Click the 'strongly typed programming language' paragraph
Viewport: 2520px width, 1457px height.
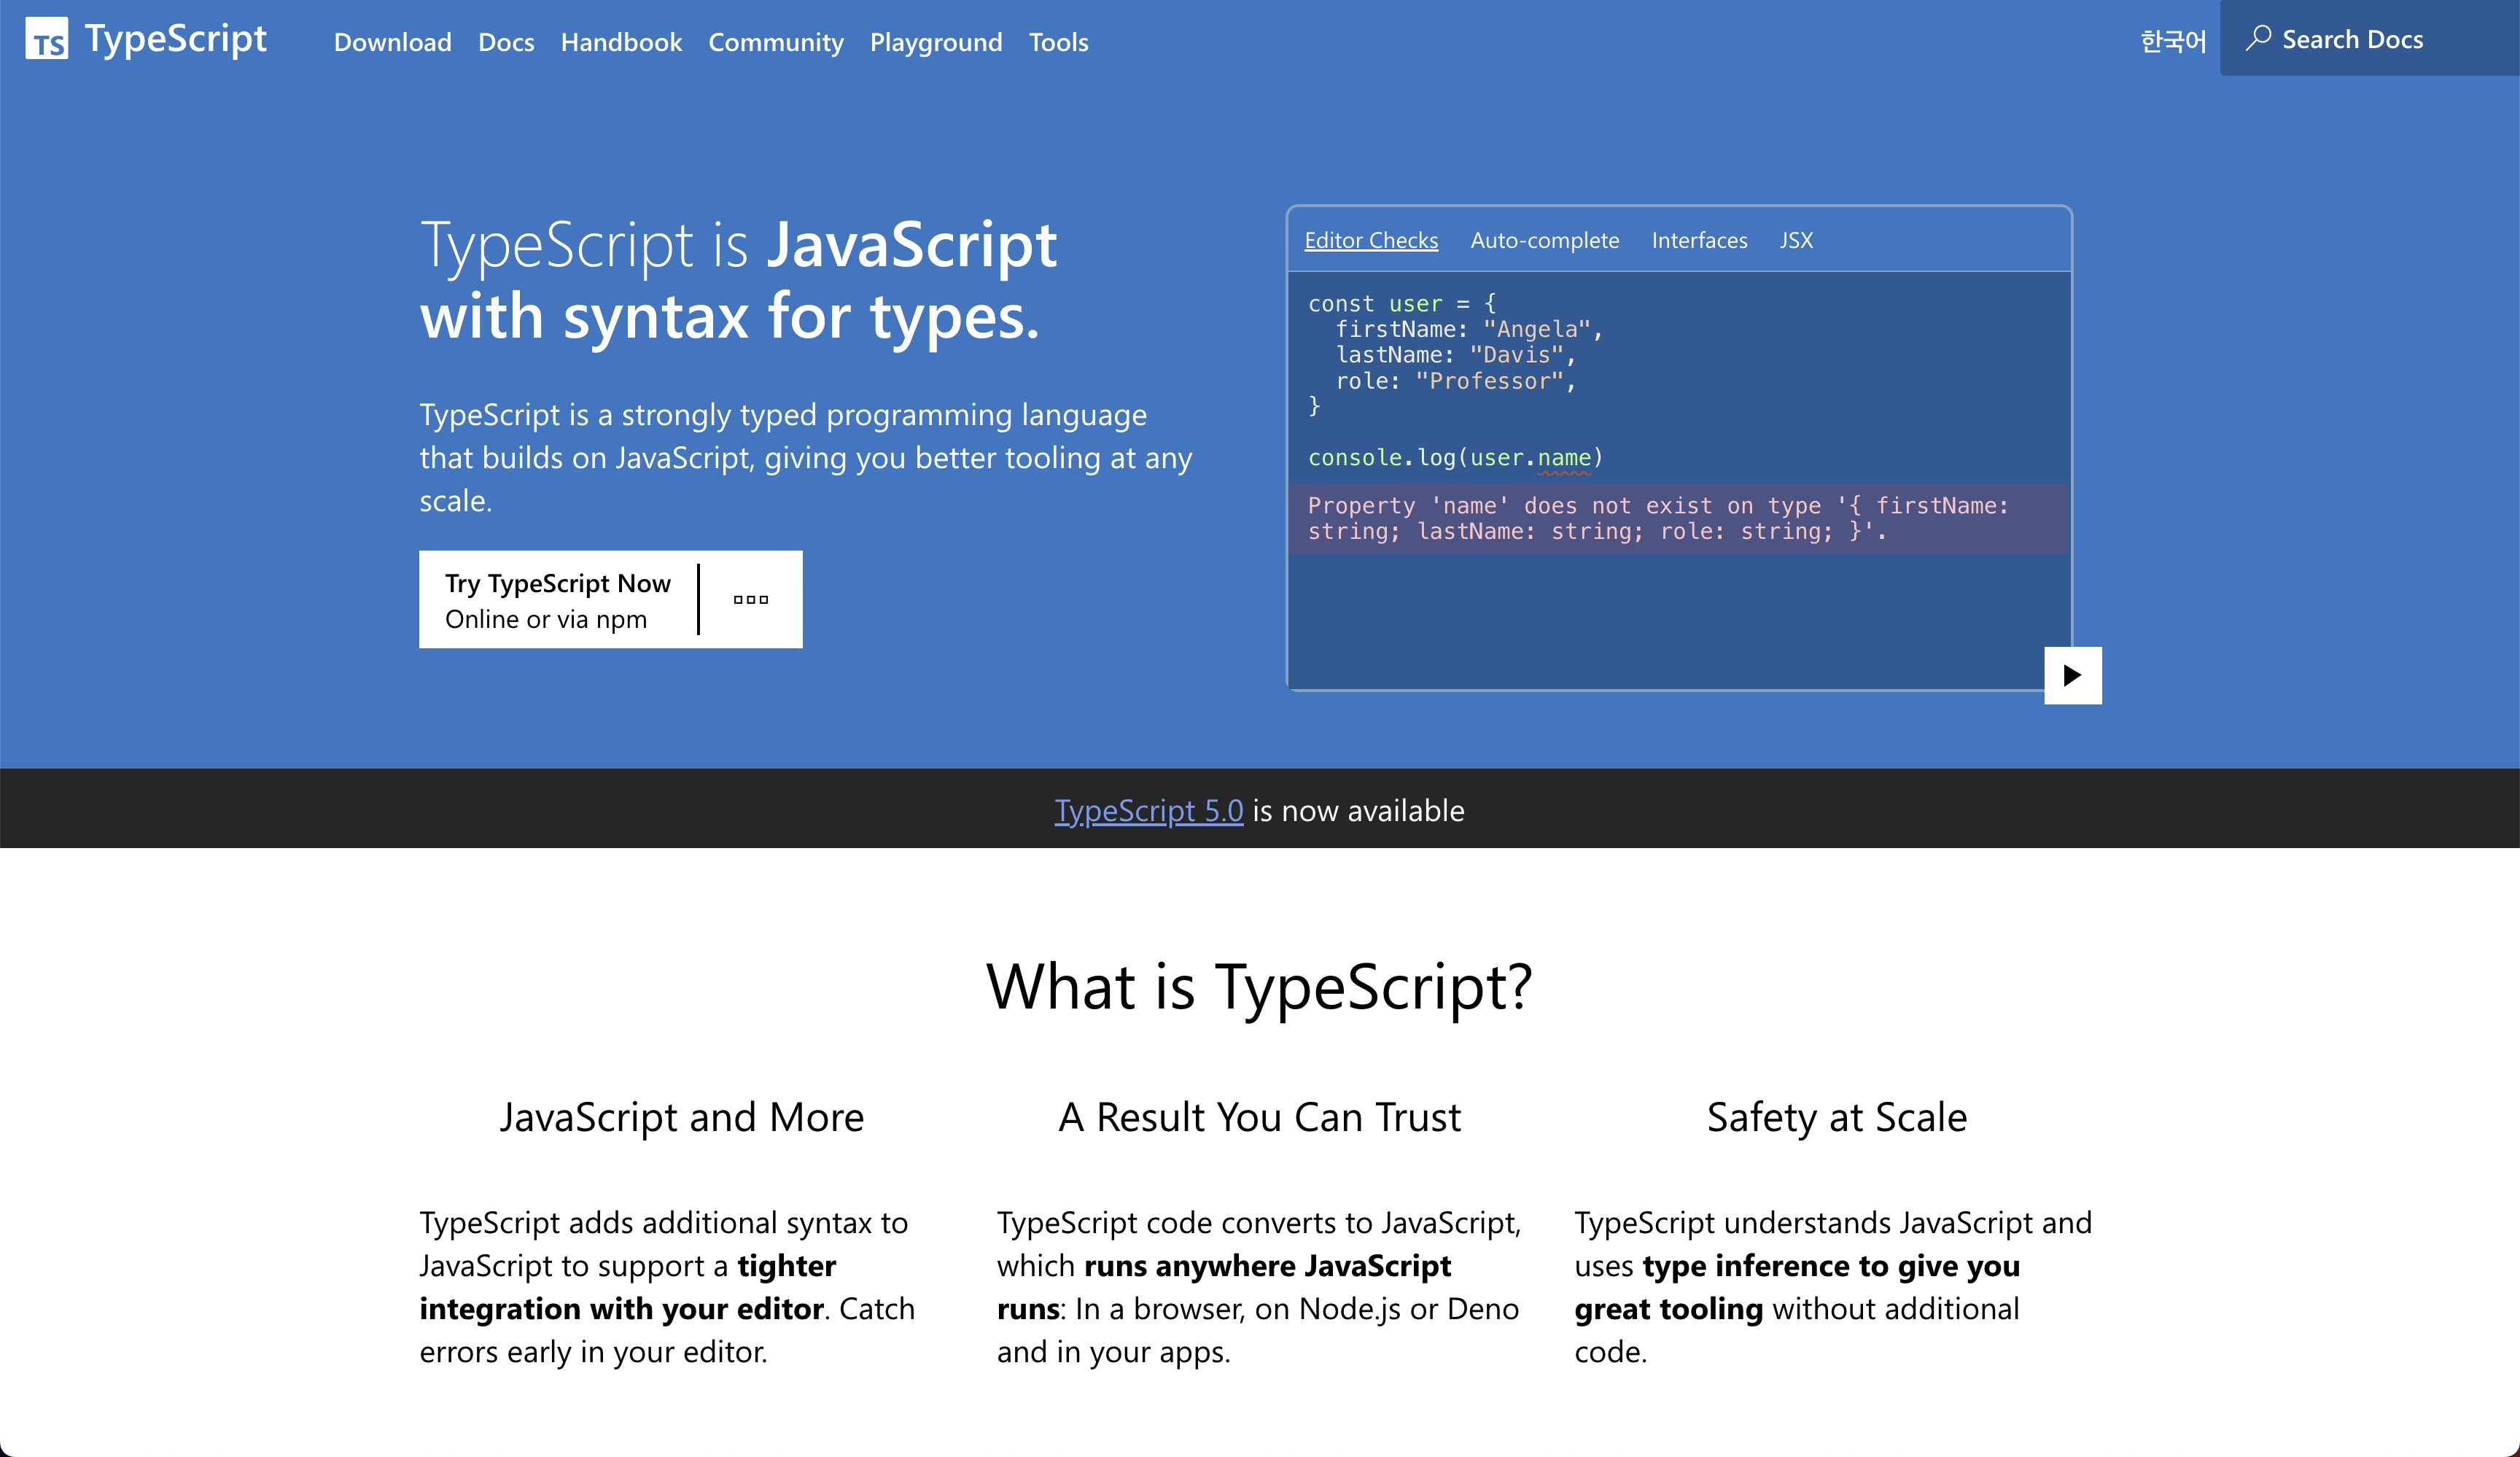806,457
